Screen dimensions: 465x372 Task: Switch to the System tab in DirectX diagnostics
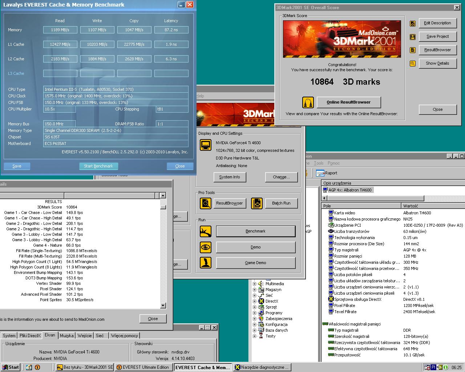[x=9, y=336]
